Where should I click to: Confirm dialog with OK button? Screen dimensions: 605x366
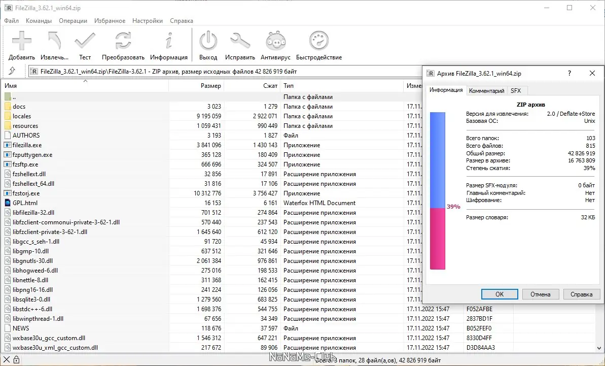[x=500, y=294]
